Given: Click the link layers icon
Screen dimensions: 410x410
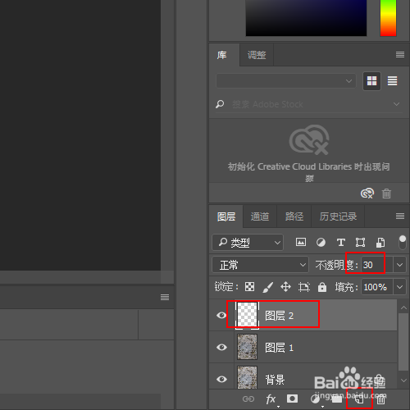Looking at the screenshot, I should click(x=248, y=399).
